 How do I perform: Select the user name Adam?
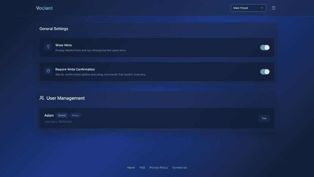49,115
